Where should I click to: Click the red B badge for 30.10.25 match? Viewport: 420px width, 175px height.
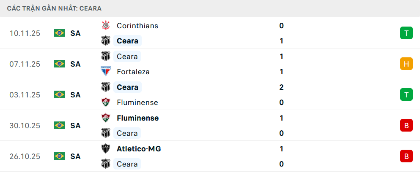tap(406, 125)
